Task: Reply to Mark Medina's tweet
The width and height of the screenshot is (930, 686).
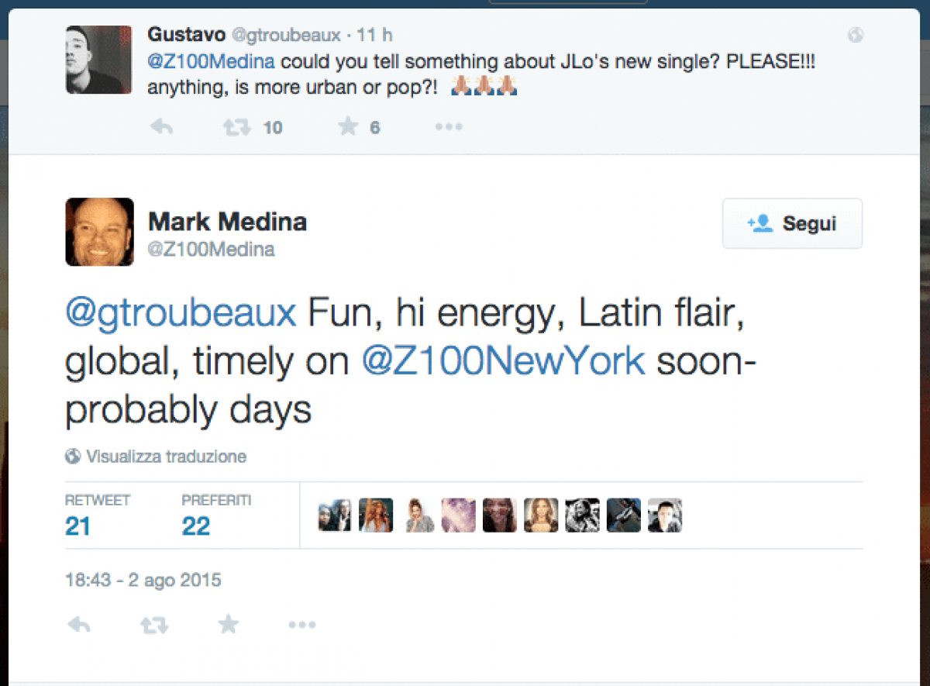Action: pyautogui.click(x=79, y=624)
